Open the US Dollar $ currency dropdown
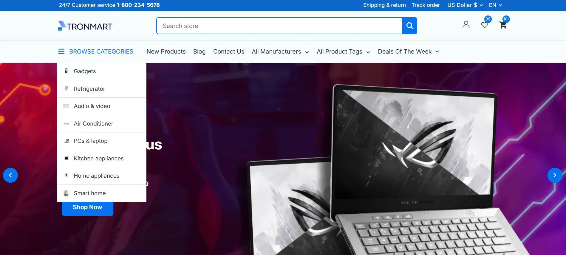The height and width of the screenshot is (255, 566). pos(465,5)
